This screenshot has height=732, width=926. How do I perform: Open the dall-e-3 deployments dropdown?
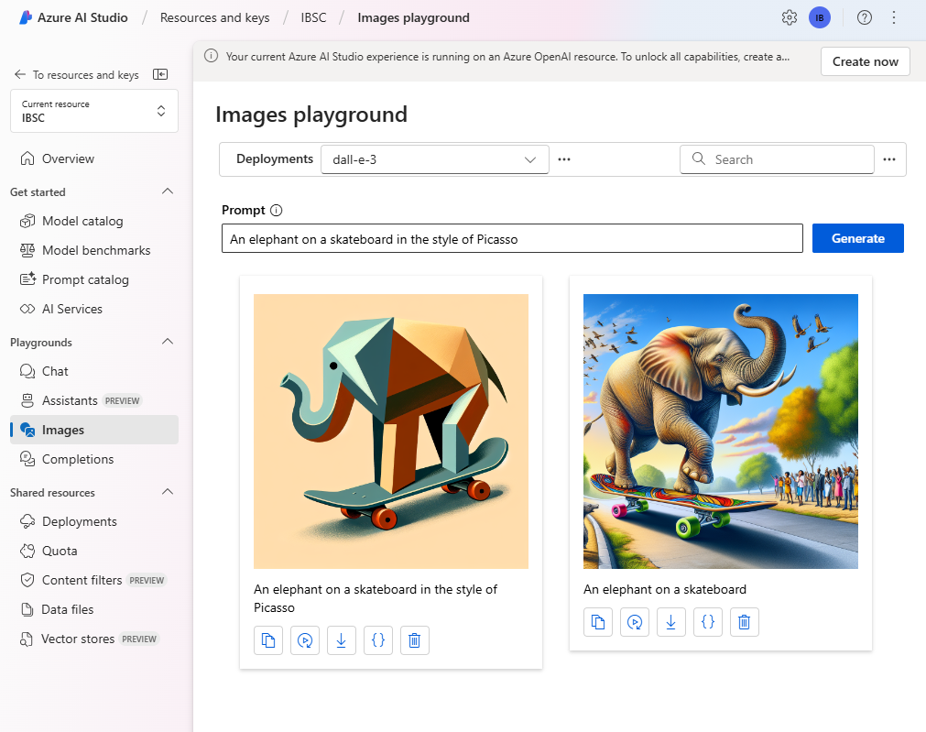click(x=435, y=159)
